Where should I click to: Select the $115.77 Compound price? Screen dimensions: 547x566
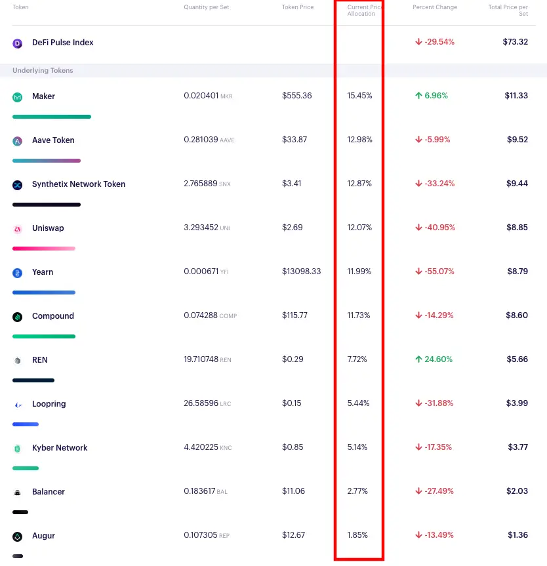(x=294, y=315)
